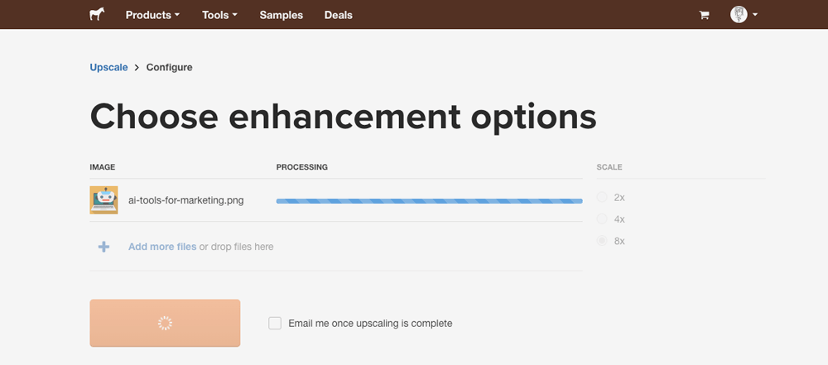Enable email notification when upscaling completes
Screen dimensions: 828x365
(x=275, y=324)
